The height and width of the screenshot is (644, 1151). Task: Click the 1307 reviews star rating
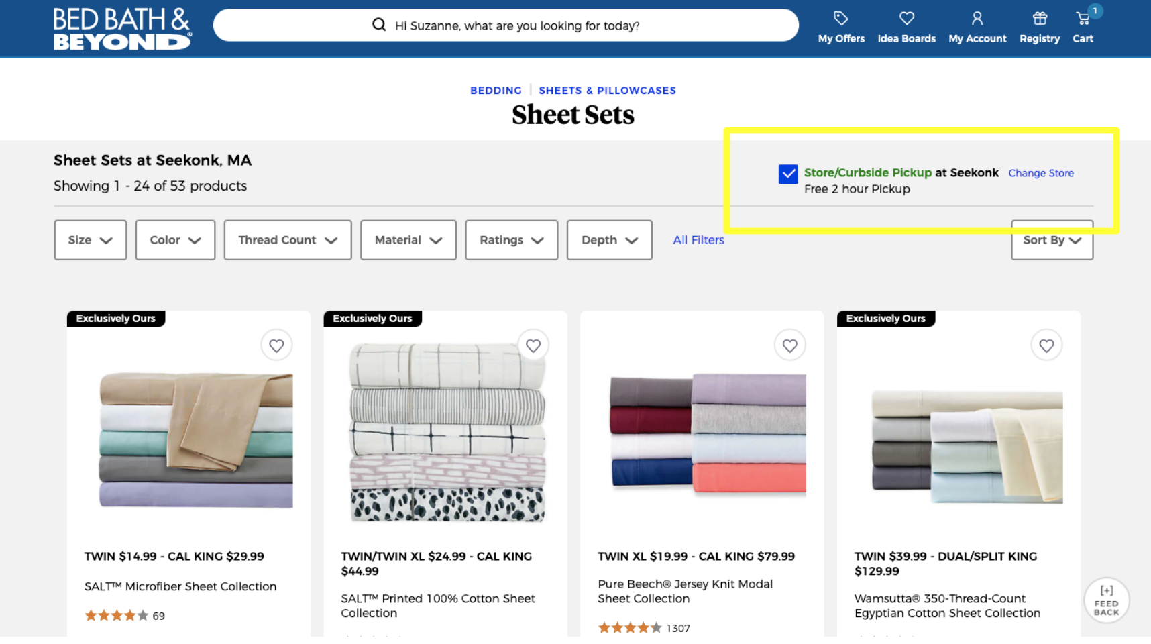click(644, 628)
